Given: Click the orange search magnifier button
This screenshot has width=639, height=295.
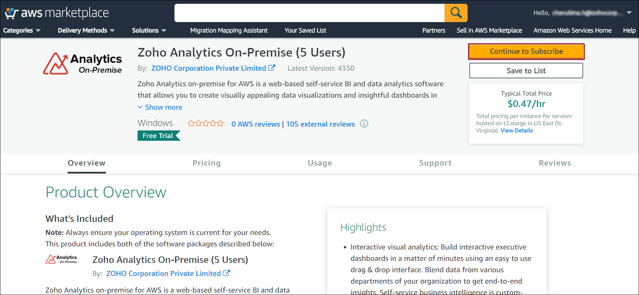Looking at the screenshot, I should pyautogui.click(x=456, y=13).
